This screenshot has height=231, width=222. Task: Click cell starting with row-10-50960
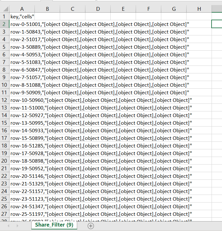pyautogui.click(x=22, y=100)
